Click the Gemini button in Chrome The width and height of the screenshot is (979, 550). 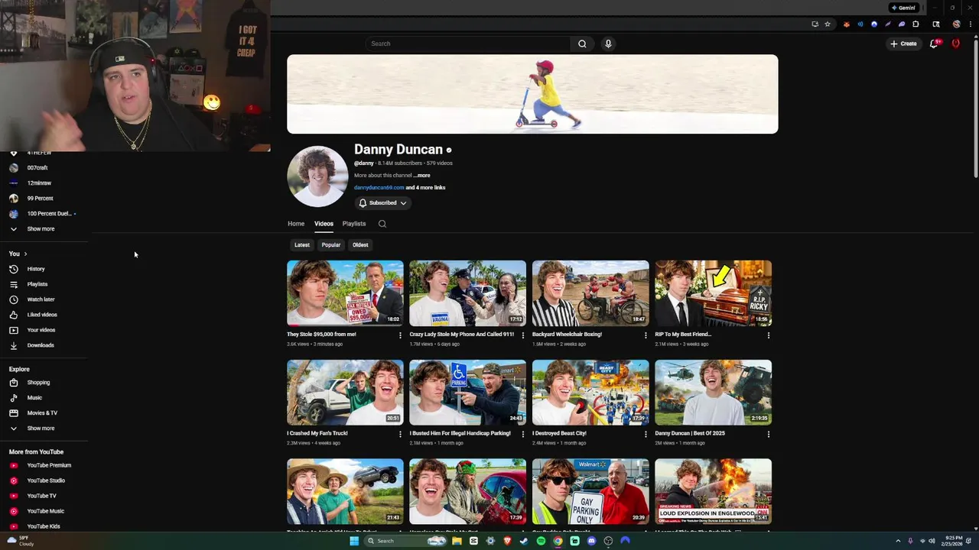click(x=903, y=8)
